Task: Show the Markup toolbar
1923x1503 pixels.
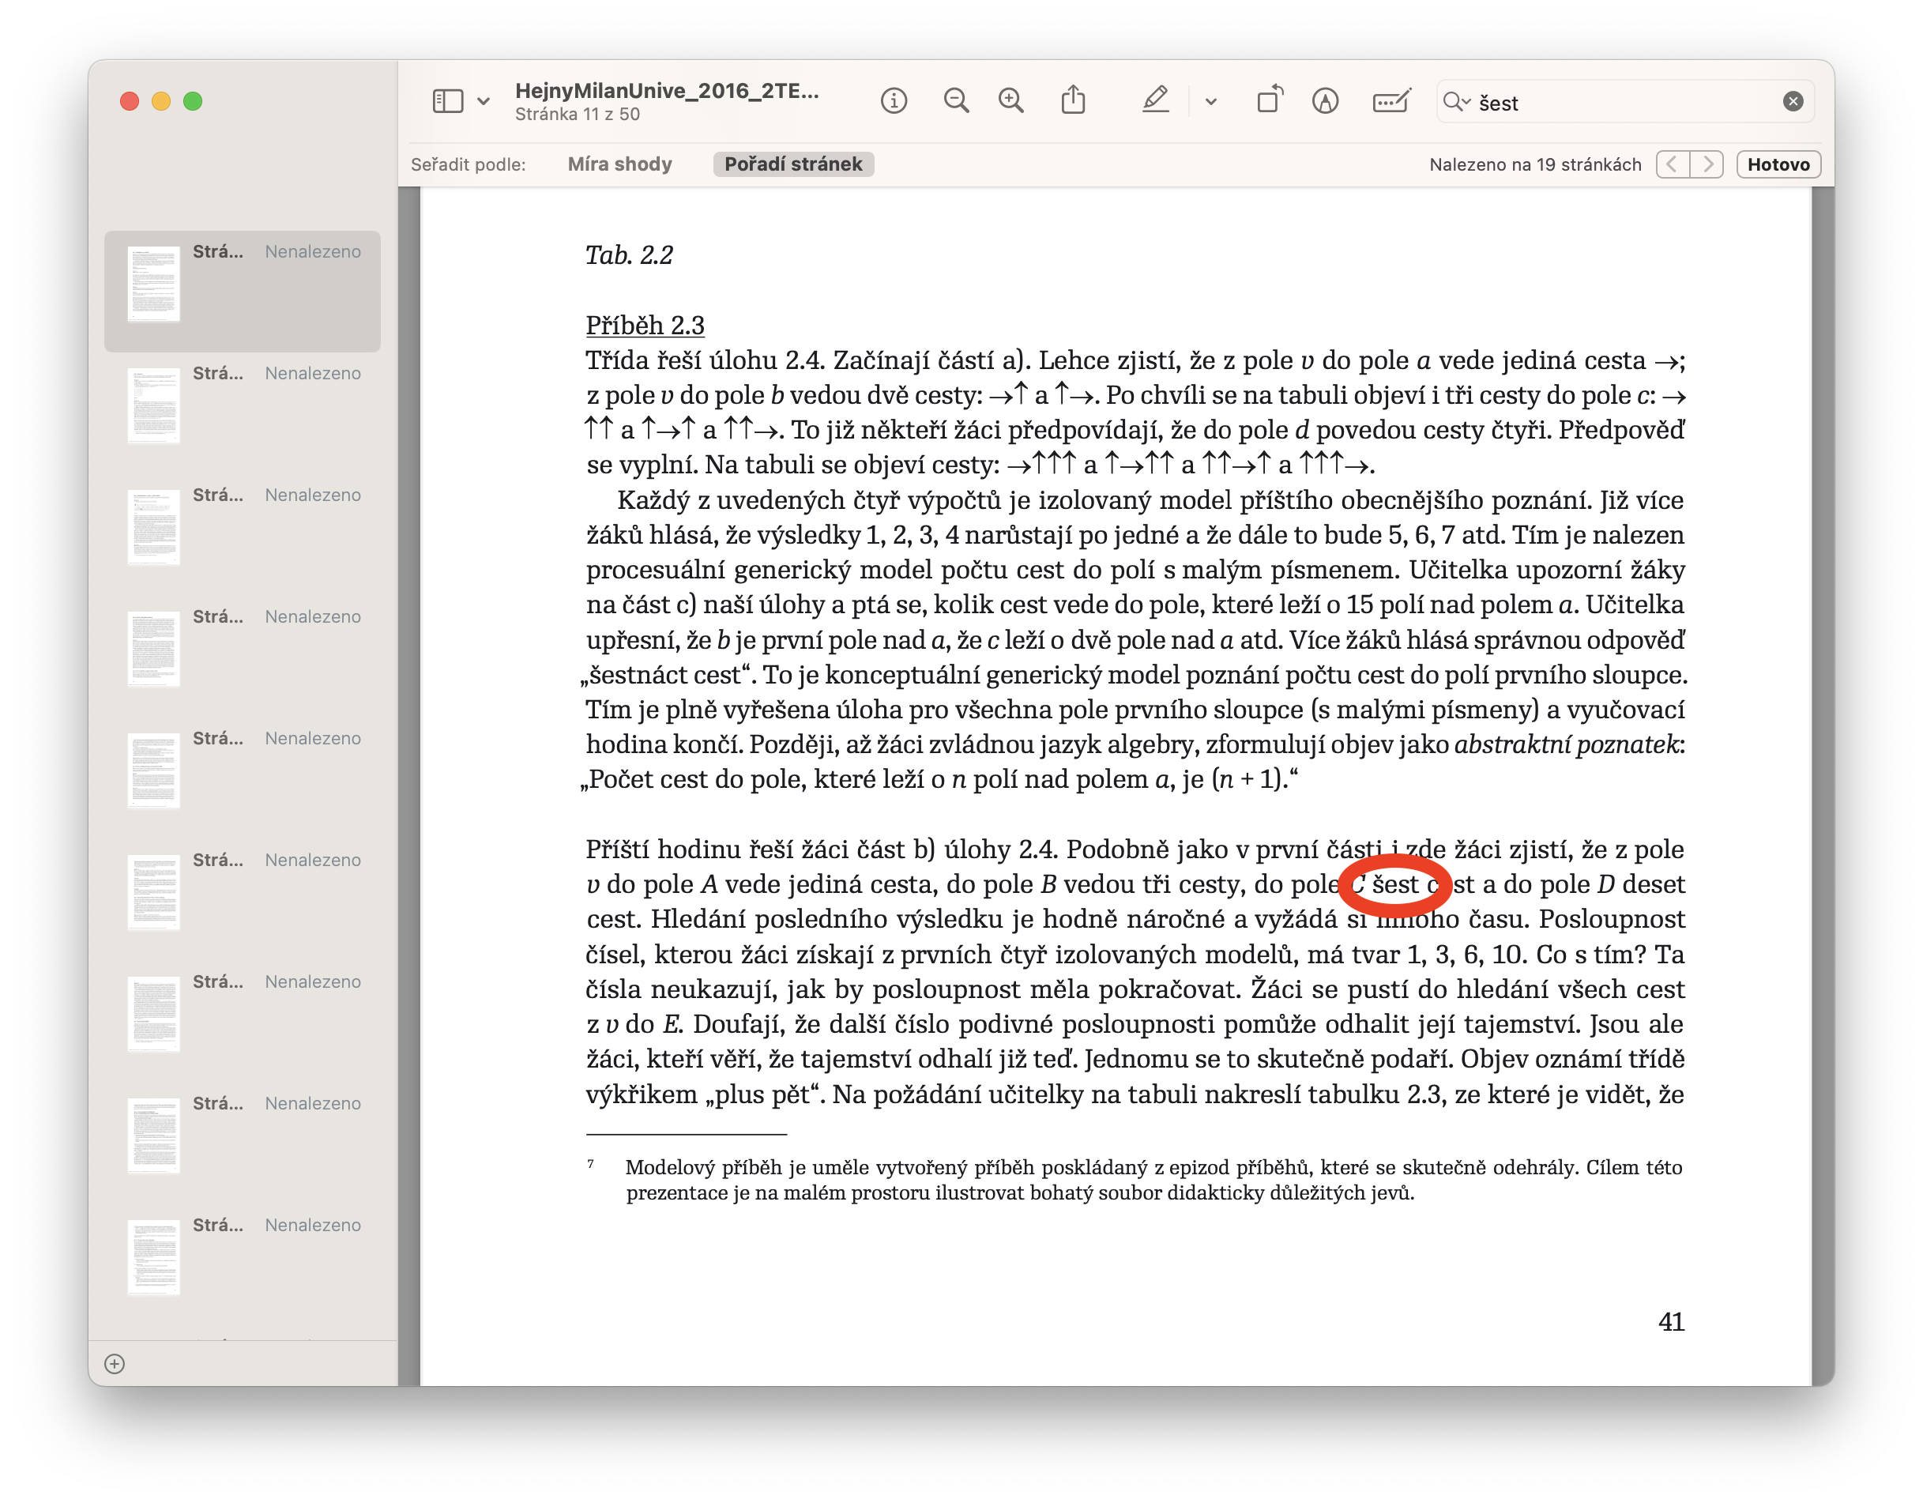Action: (1325, 101)
